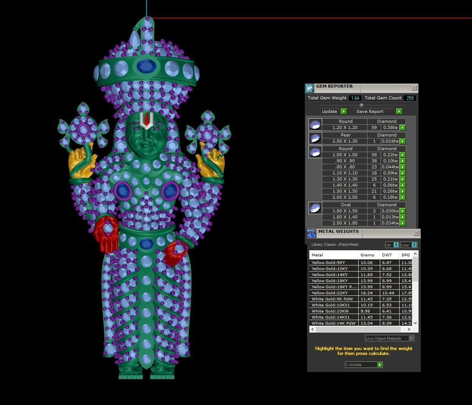Click green arrow for .80 X .80 row
The image size is (472, 405).
click(402, 167)
